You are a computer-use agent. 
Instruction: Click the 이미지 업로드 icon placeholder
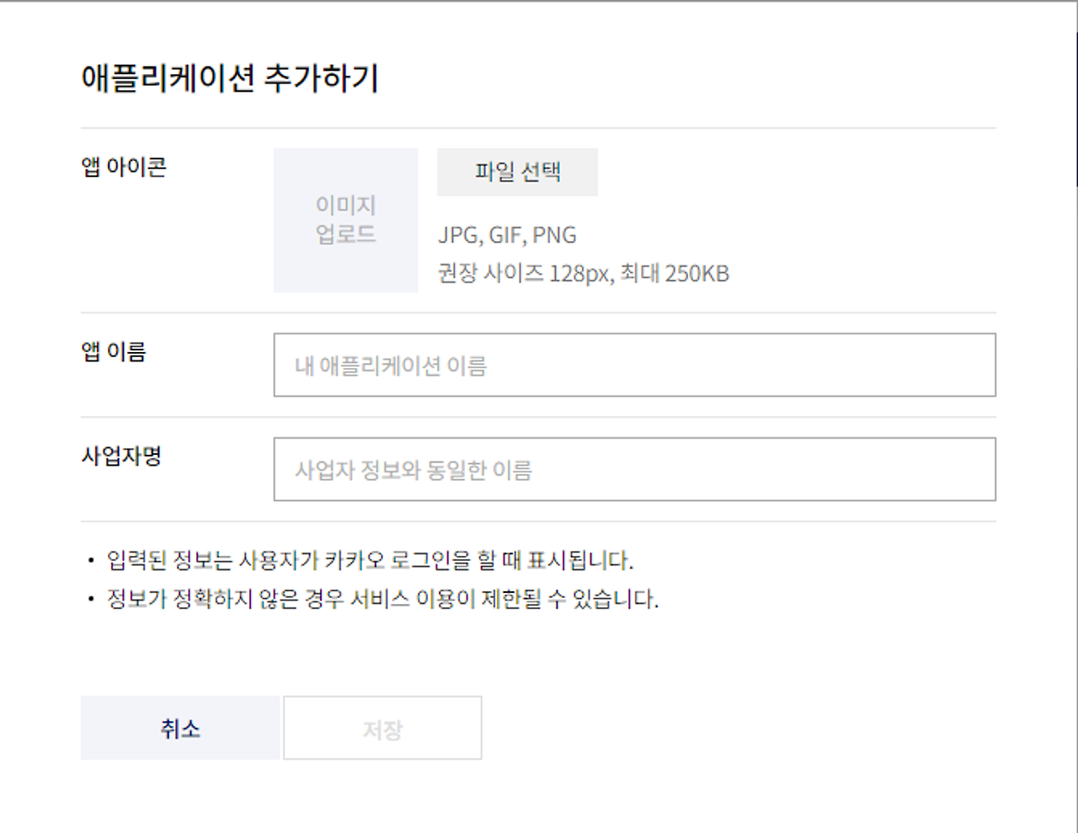(x=345, y=220)
